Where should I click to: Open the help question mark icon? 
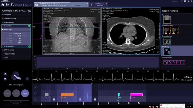click(x=182, y=1)
